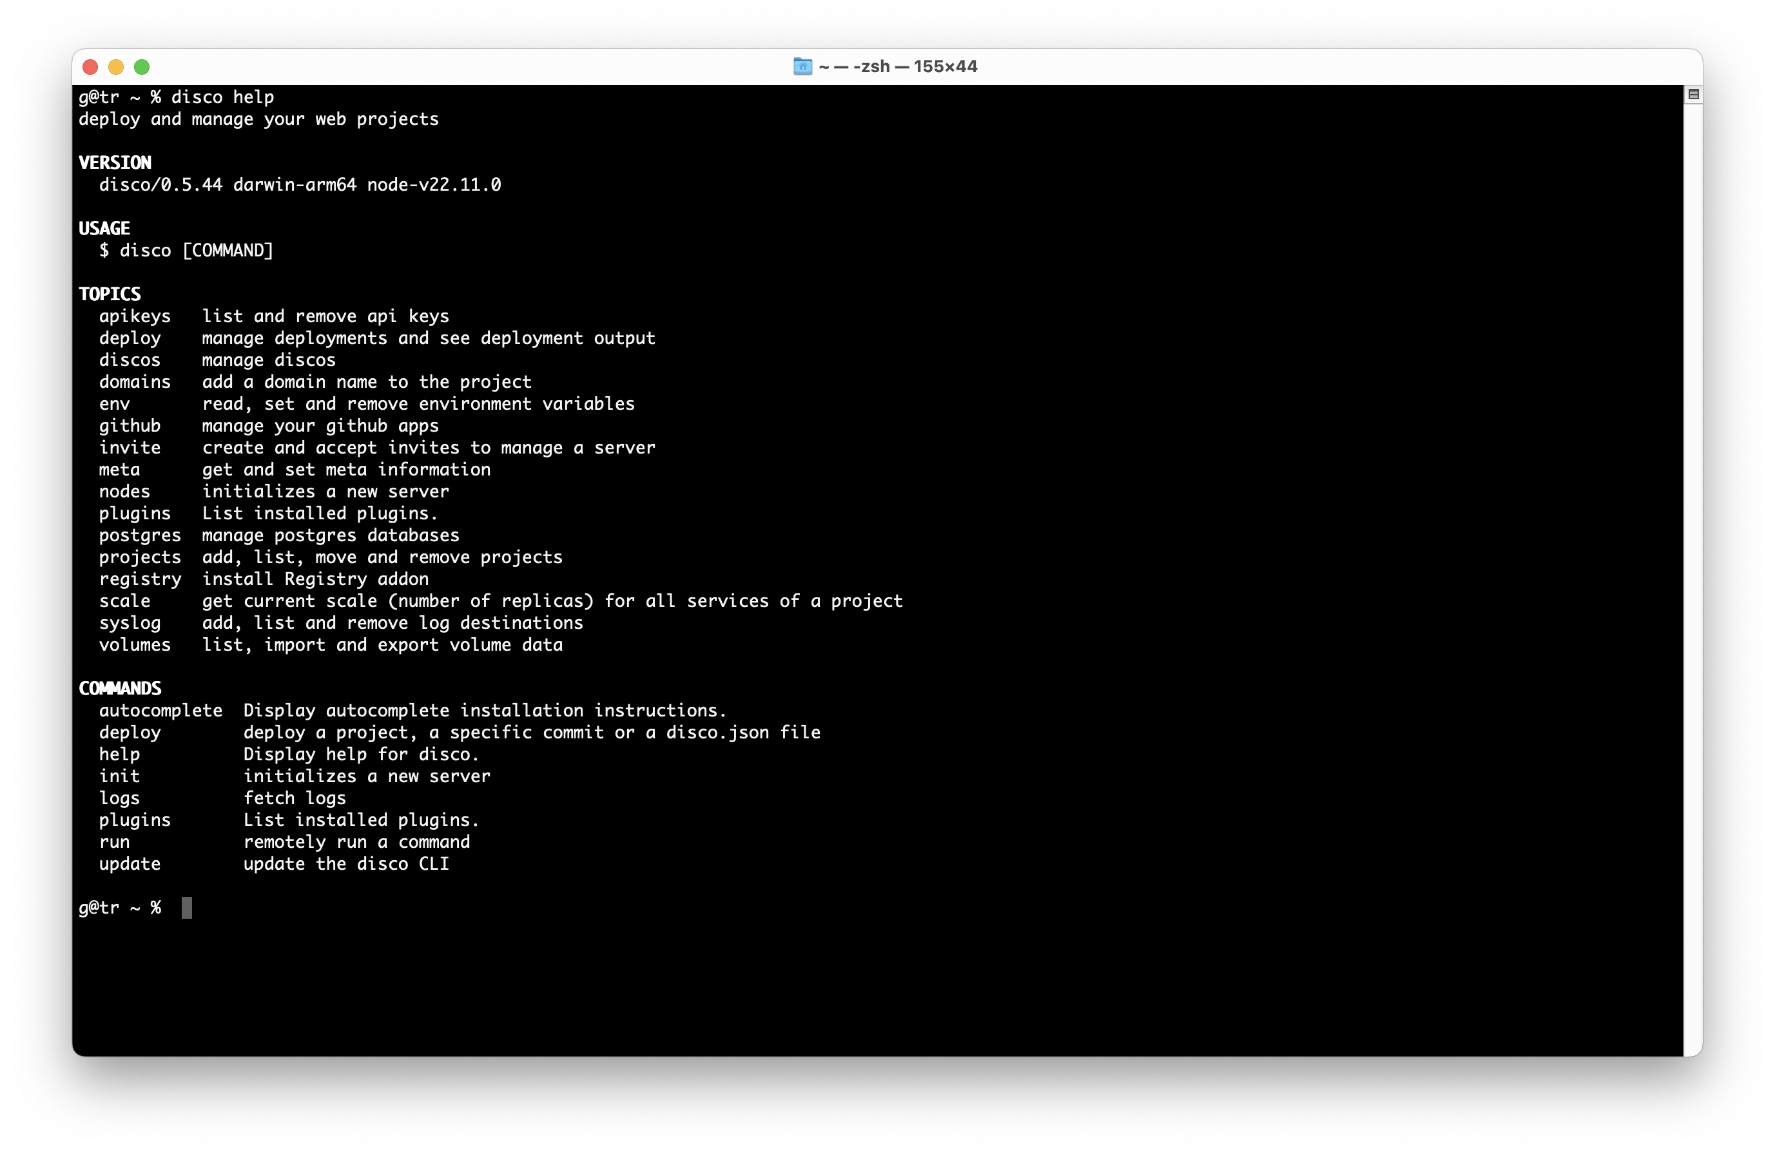
Task: Minimize the terminal with the yellow button
Action: [115, 67]
